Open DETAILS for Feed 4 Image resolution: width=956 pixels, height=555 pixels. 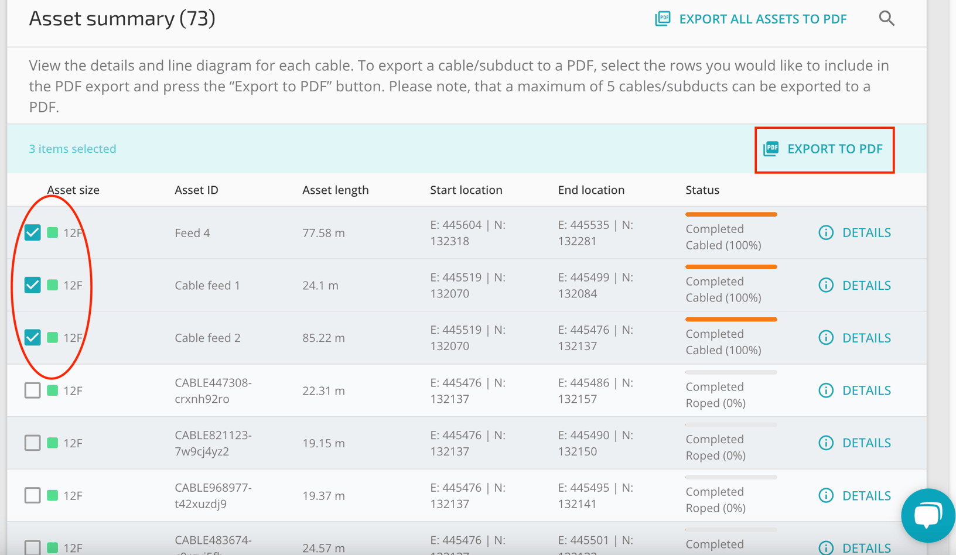[866, 232]
